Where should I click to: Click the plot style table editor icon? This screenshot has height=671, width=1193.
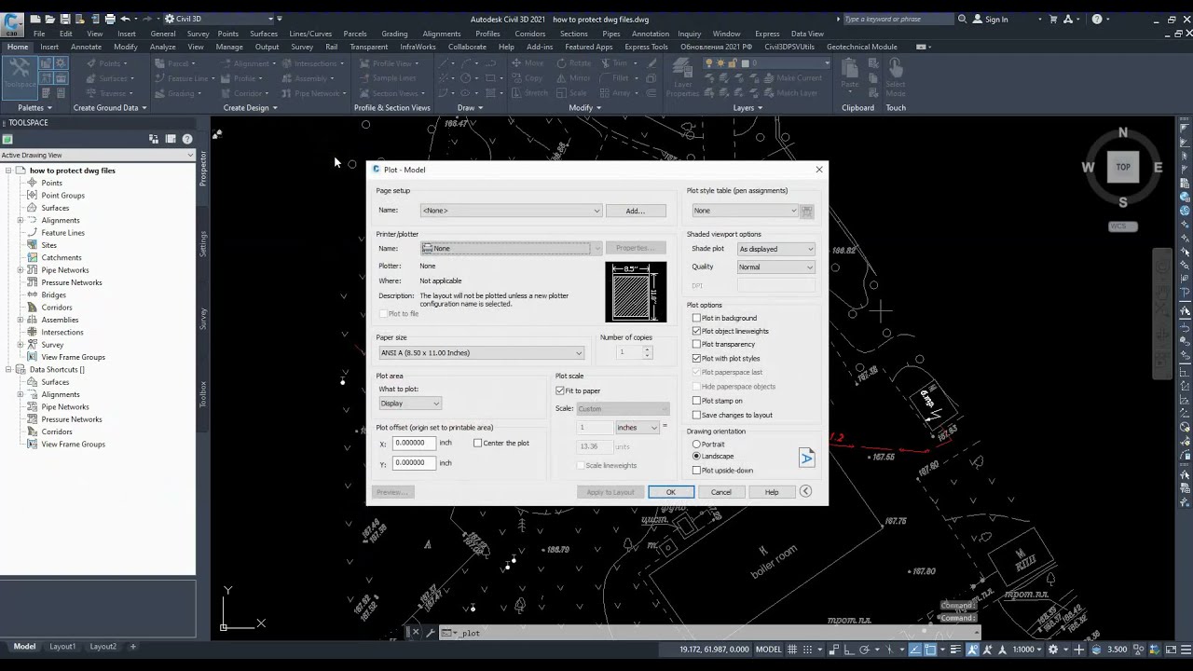807,211
